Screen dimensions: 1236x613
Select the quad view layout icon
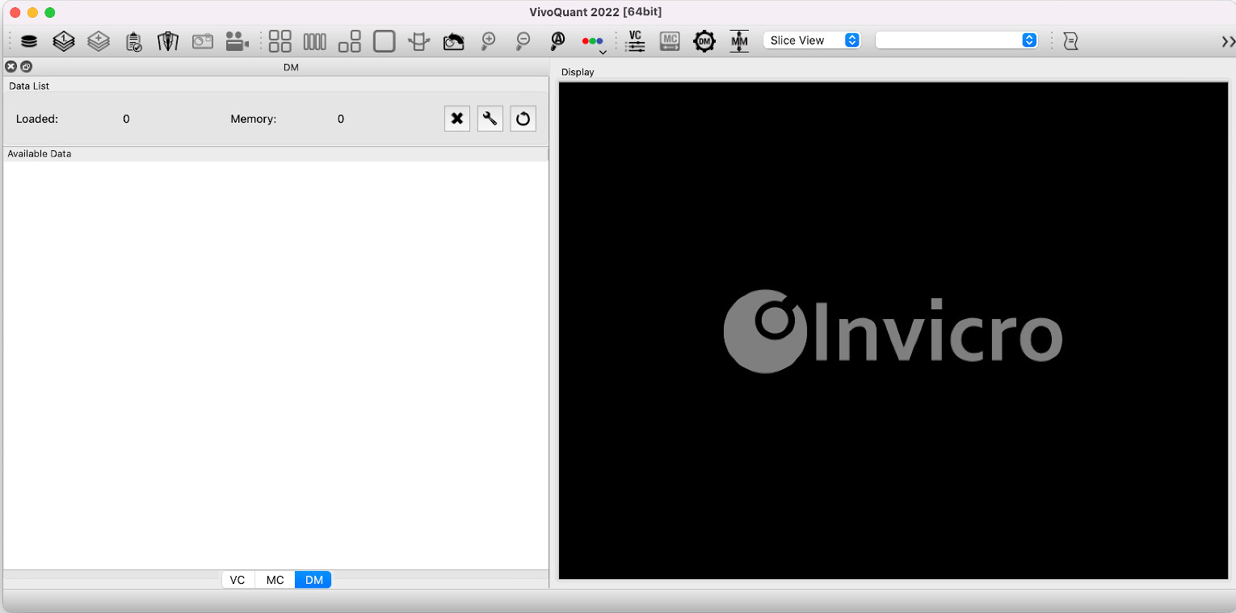(x=280, y=40)
